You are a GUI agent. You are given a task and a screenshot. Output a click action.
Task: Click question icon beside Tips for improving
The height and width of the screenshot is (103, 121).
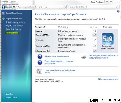pyautogui.click(x=40, y=63)
